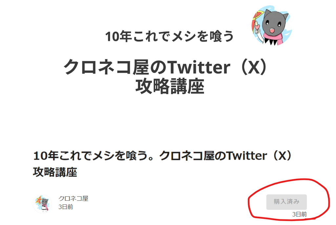Click the word Twitter in the bold article title
The image size is (336, 225).
point(247,155)
